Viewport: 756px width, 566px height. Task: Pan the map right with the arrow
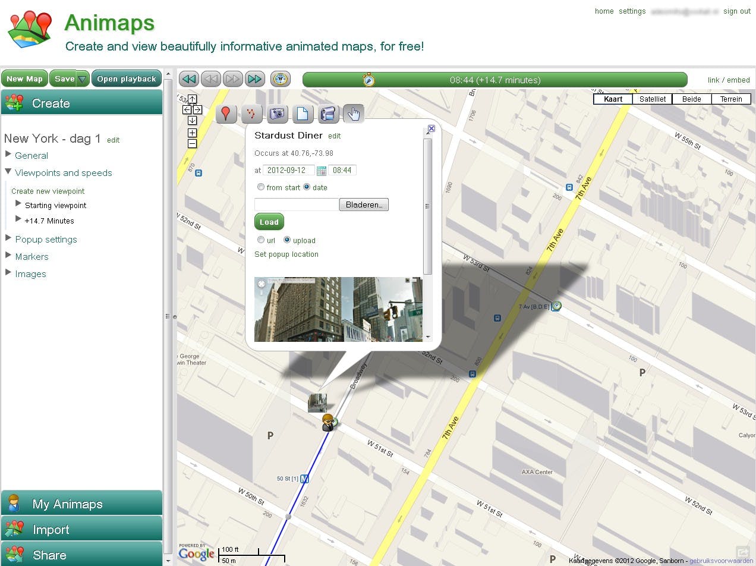(197, 110)
